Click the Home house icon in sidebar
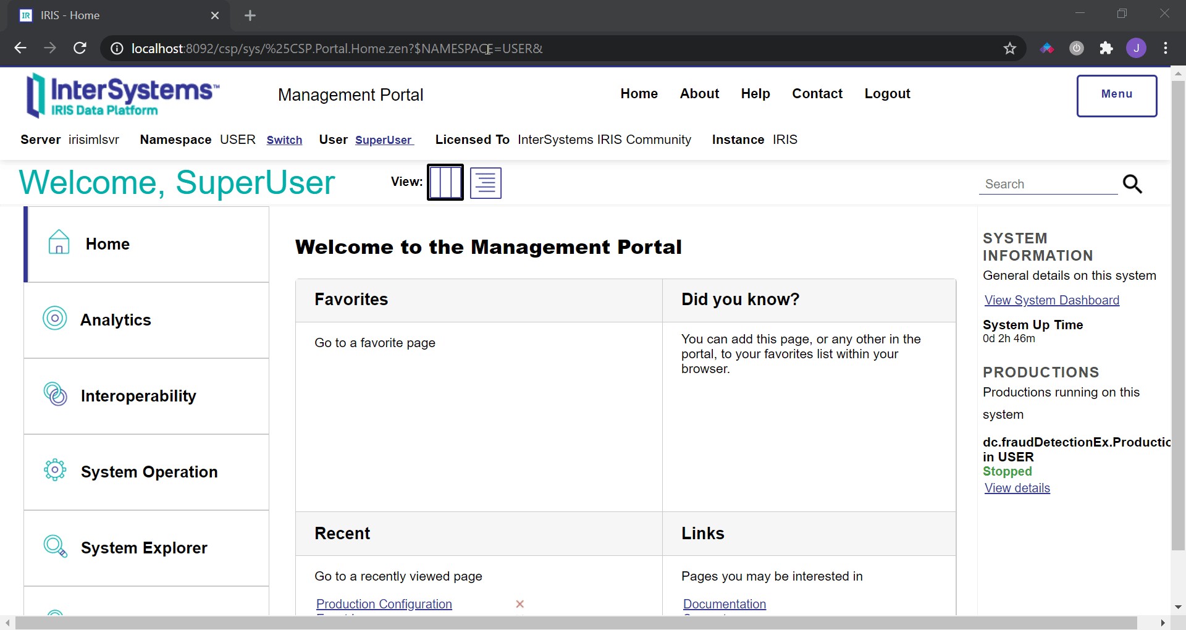This screenshot has width=1186, height=630. coord(59,242)
